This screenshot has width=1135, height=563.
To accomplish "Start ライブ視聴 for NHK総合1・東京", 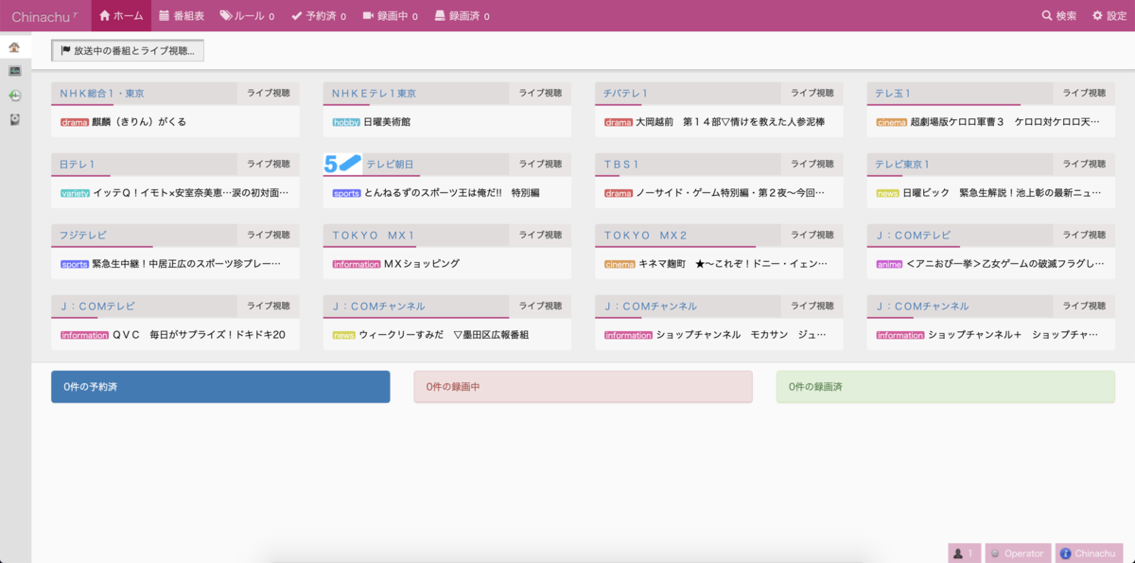I will coord(269,94).
